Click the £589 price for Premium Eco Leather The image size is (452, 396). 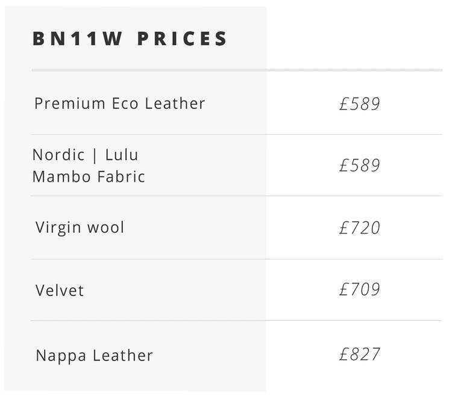(359, 104)
